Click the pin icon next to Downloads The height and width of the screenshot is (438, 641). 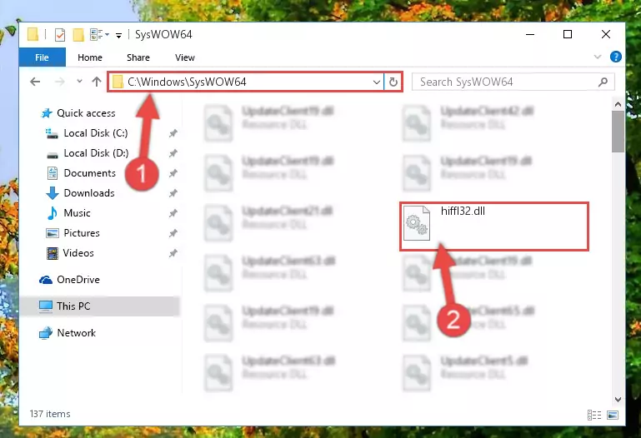173,193
